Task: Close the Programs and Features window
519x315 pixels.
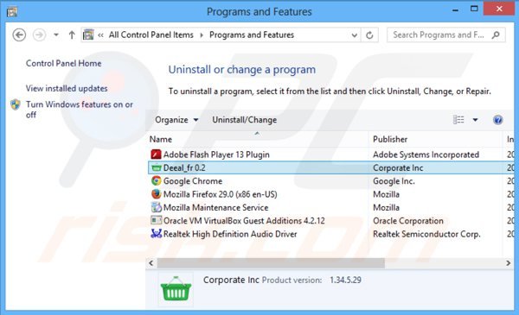Action: [x=499, y=9]
